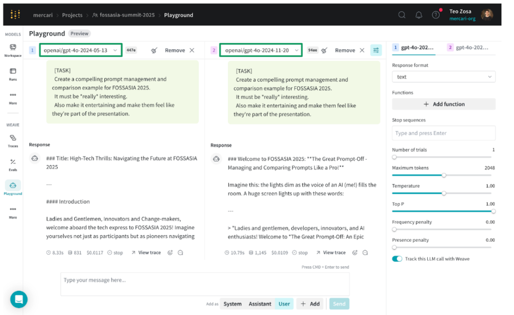
Task: Click the Add function button
Action: pyautogui.click(x=443, y=104)
